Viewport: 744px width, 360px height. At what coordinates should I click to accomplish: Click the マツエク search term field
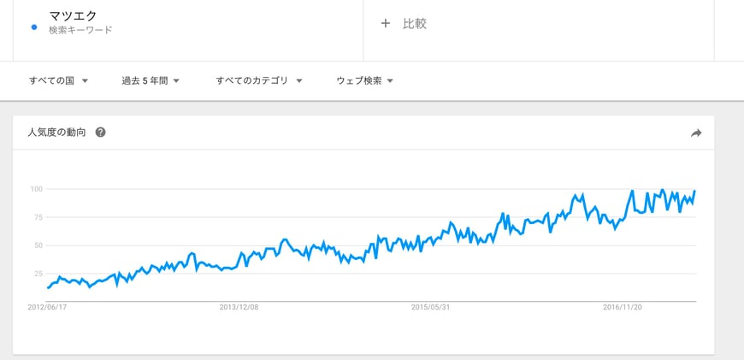pyautogui.click(x=74, y=15)
